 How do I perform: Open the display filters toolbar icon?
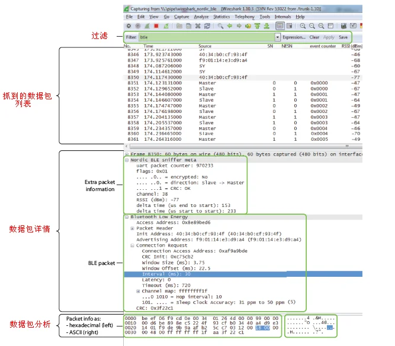click(353, 26)
